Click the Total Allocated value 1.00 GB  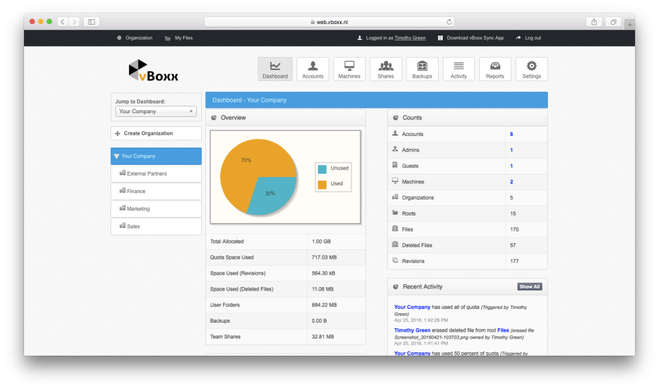pos(321,241)
